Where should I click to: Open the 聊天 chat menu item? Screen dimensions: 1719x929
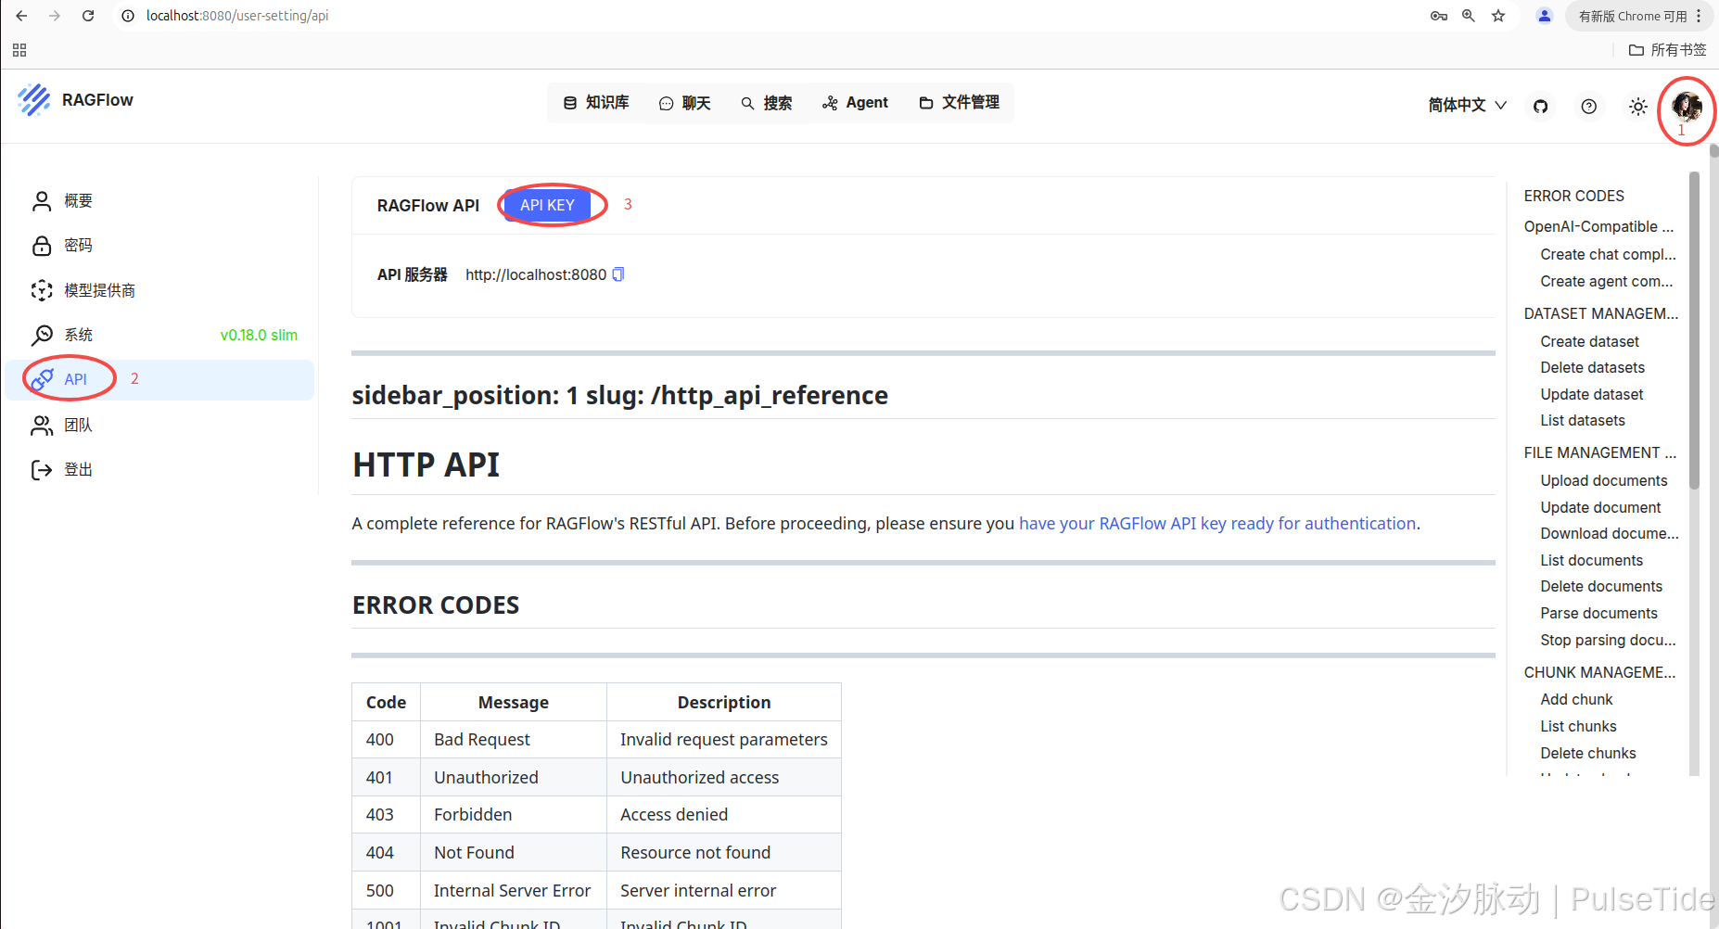click(685, 102)
